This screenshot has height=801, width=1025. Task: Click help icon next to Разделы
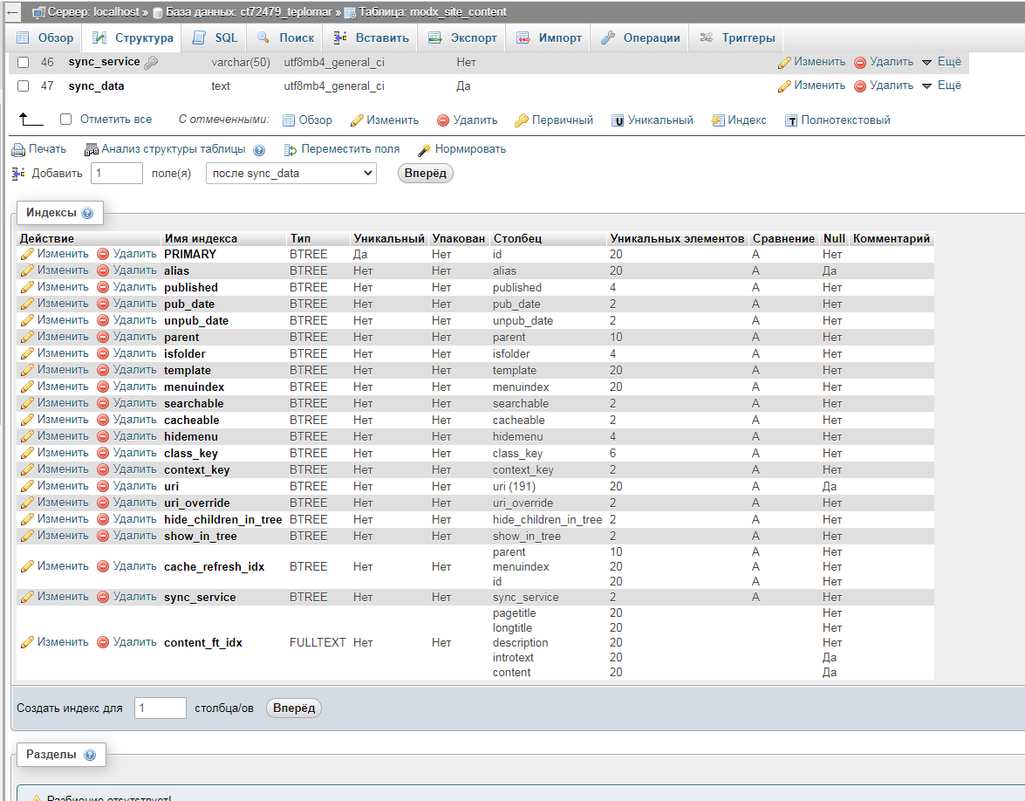(x=90, y=755)
